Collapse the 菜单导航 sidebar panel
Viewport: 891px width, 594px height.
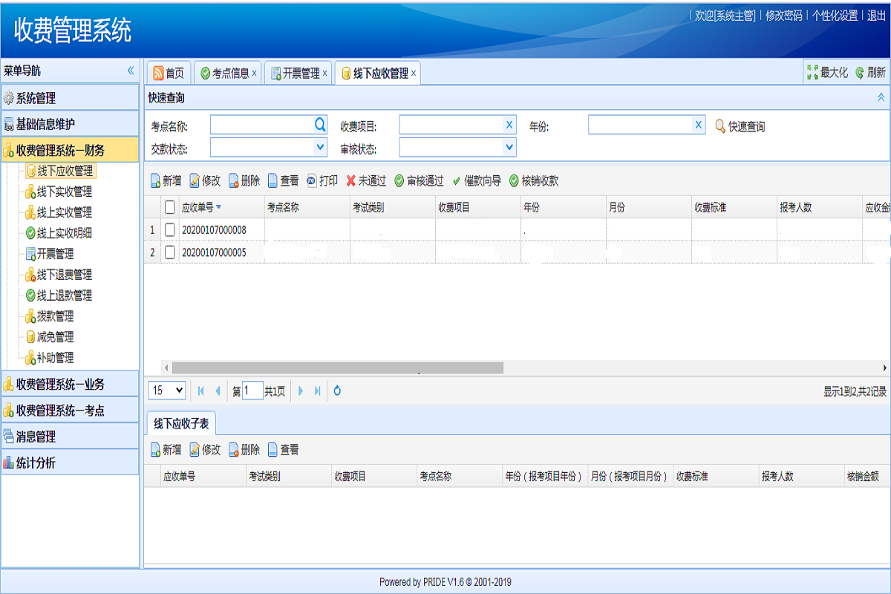[131, 71]
